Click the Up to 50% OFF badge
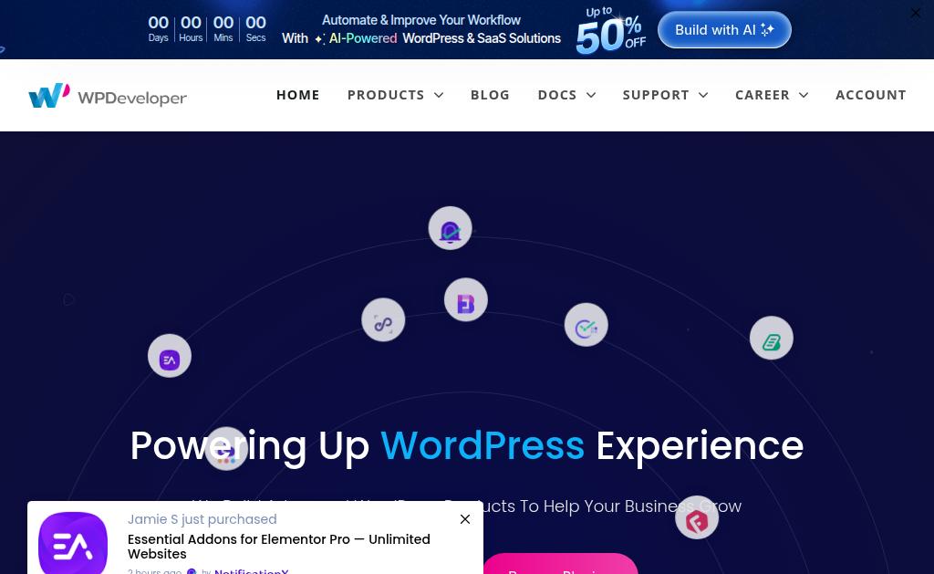Viewport: 934px width, 574px height. click(x=610, y=30)
